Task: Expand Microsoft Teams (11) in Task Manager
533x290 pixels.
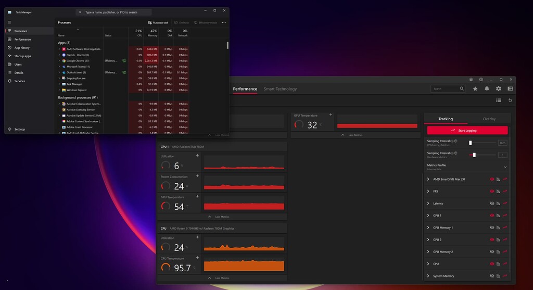Action: (59, 67)
